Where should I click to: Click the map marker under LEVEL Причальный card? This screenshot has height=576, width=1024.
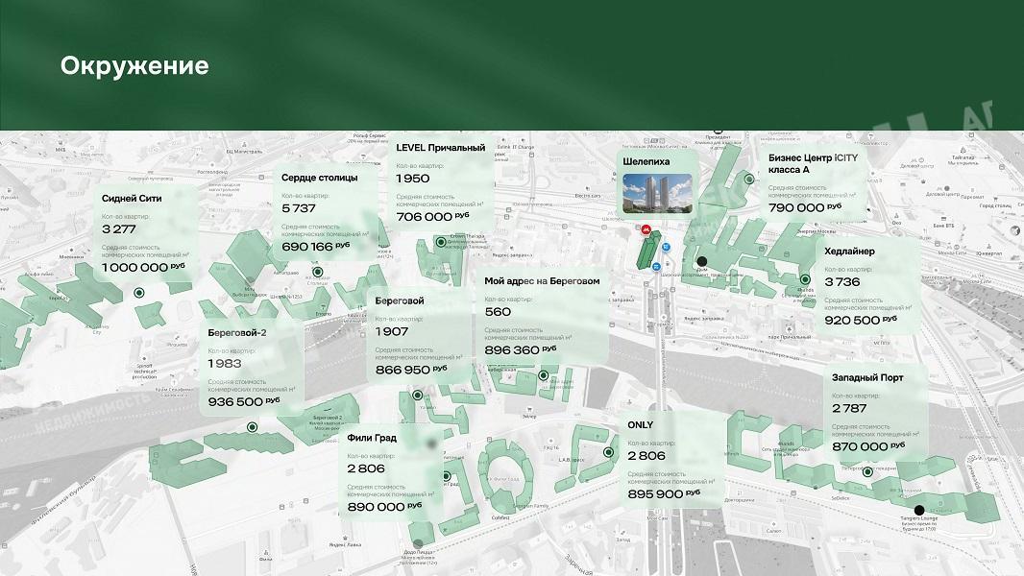441,243
